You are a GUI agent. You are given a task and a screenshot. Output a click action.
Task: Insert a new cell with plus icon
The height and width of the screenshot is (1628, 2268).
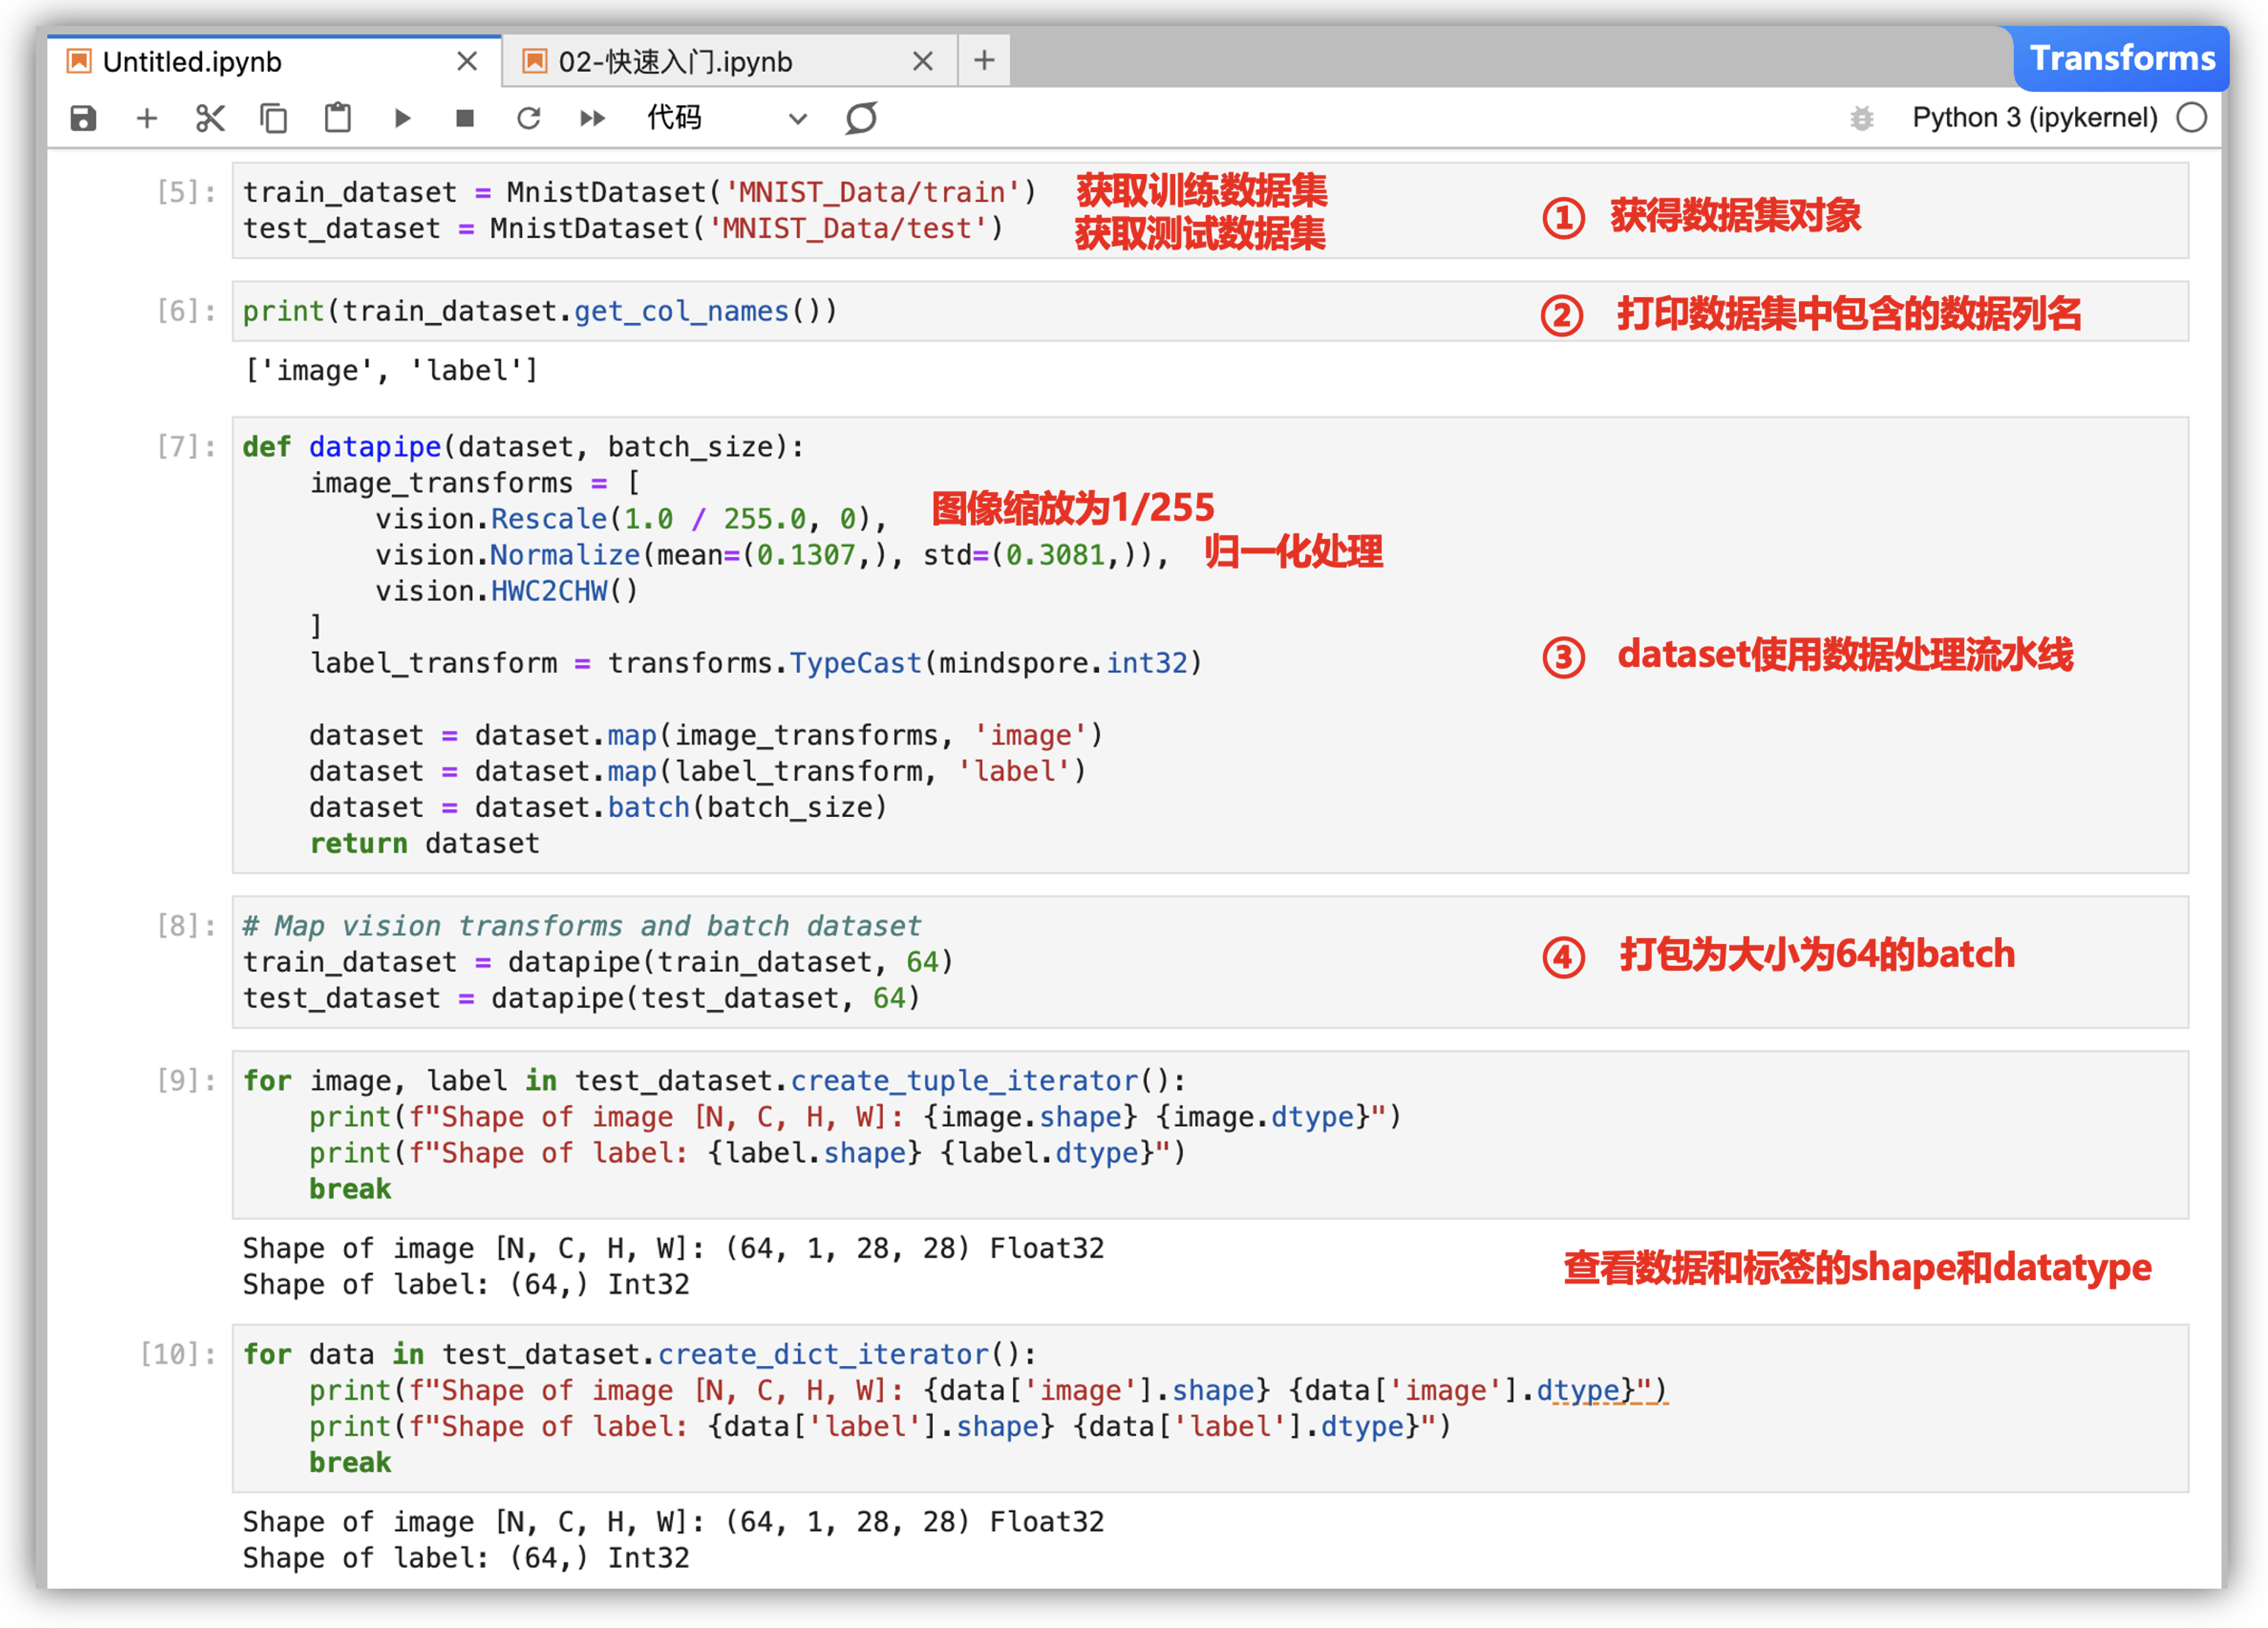146,118
